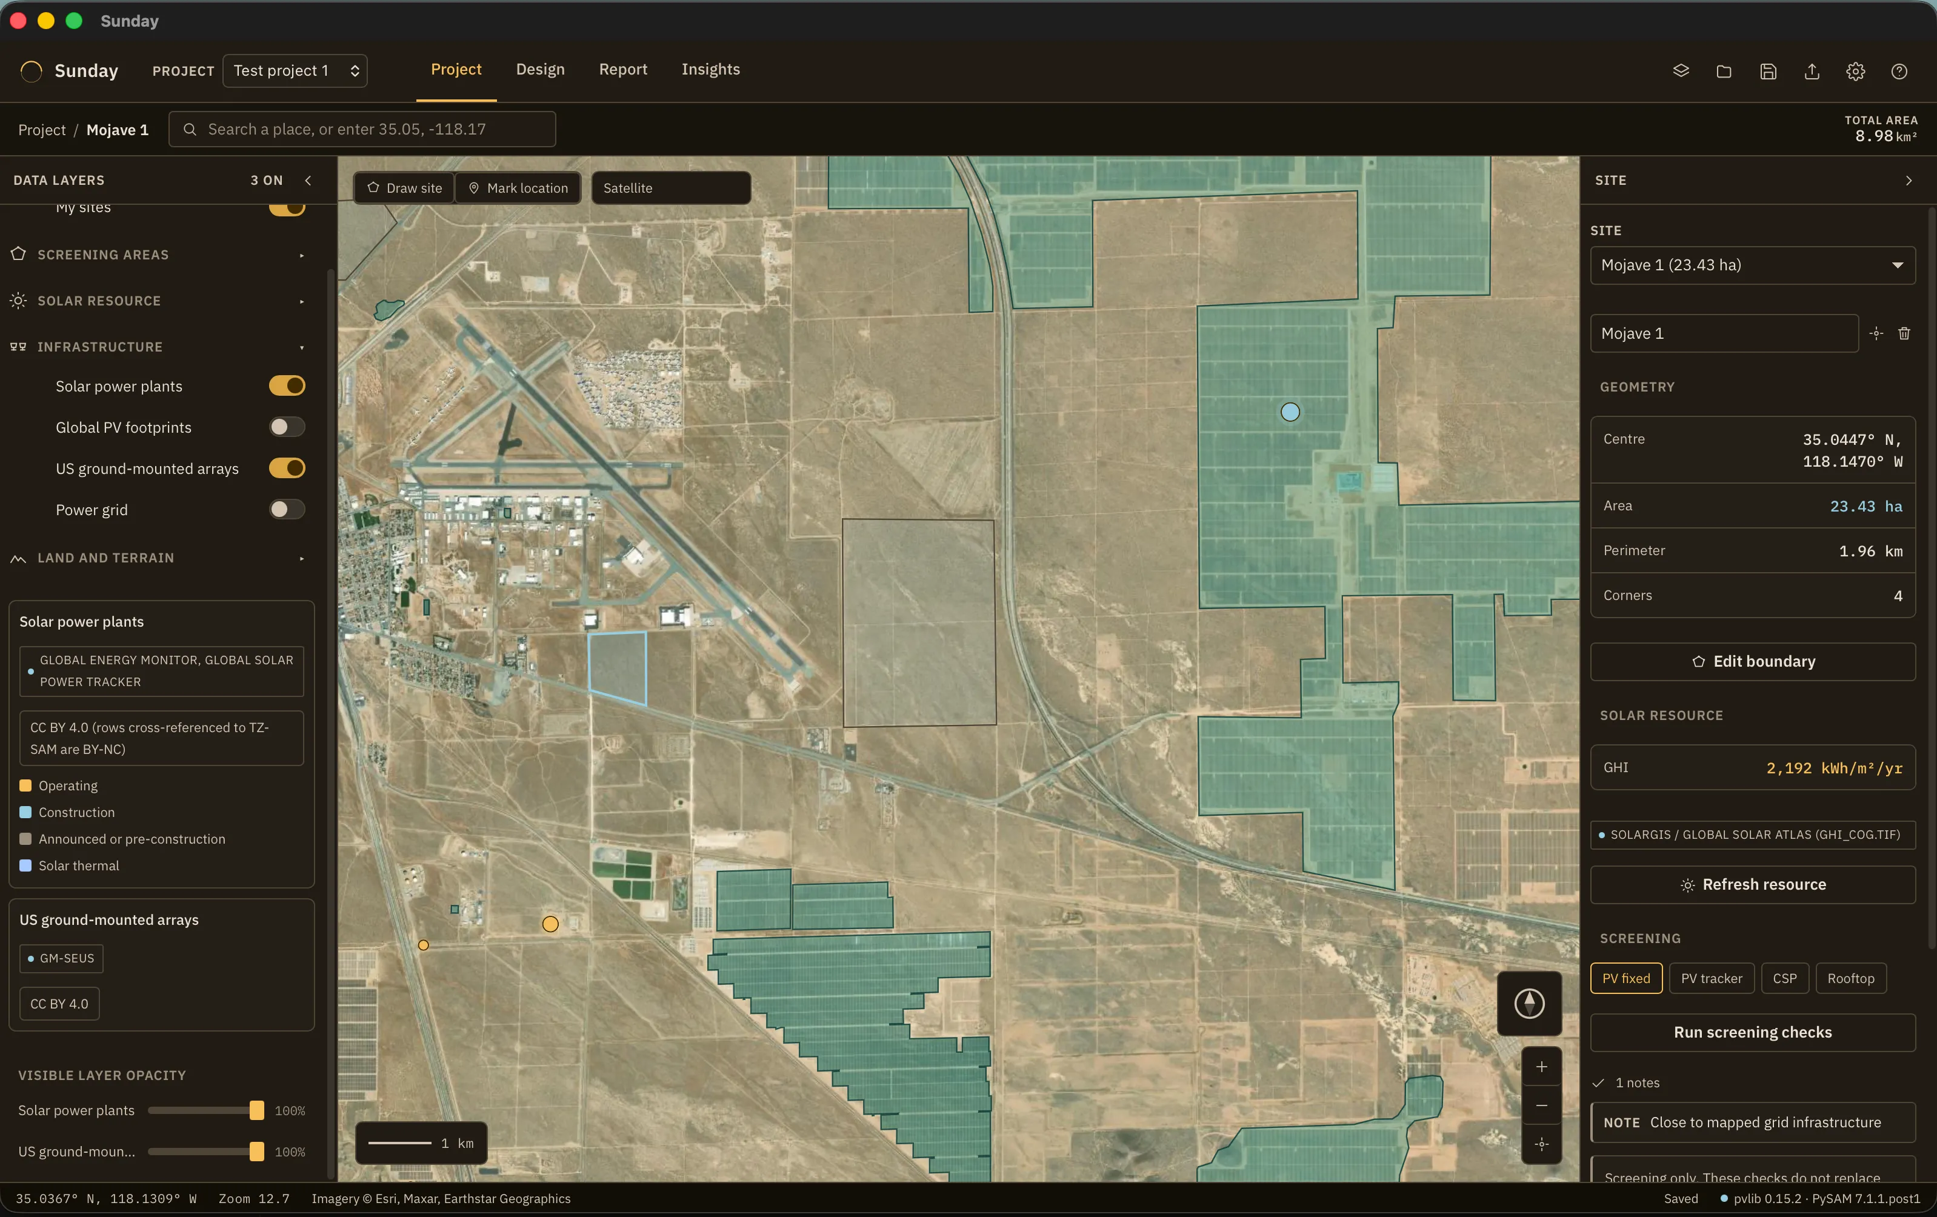Zoom in with the map plus button
The image size is (1937, 1217).
pos(1541,1067)
